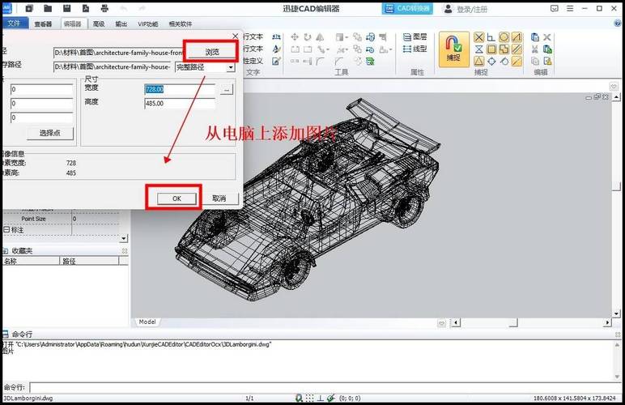Click the 浏览 (Browse) button
The height and width of the screenshot is (405, 625).
pyautogui.click(x=211, y=52)
